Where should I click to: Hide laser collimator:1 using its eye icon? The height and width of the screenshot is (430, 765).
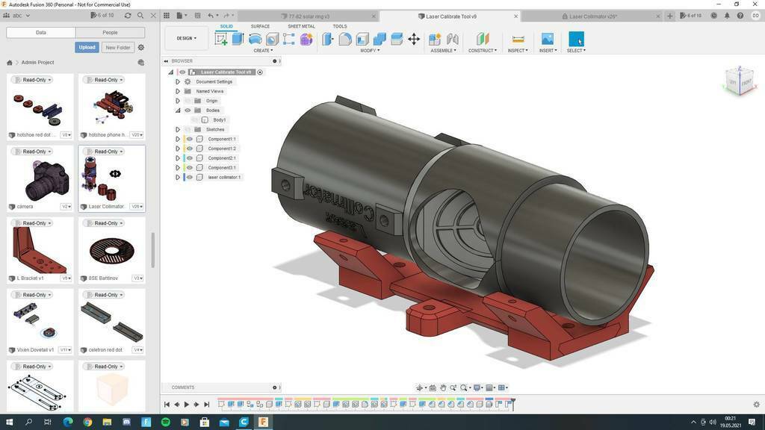tap(188, 177)
